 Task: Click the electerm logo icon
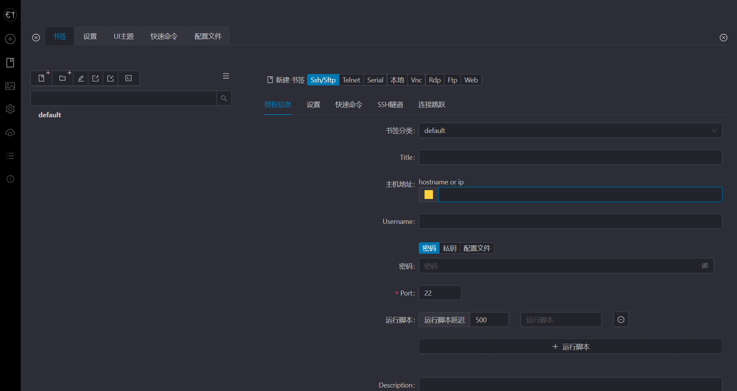[10, 15]
